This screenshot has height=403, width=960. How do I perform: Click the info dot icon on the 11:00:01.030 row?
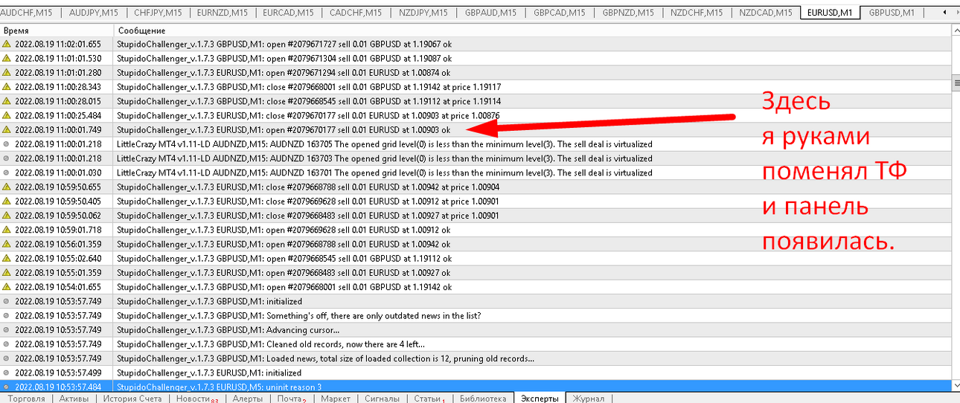[7, 173]
